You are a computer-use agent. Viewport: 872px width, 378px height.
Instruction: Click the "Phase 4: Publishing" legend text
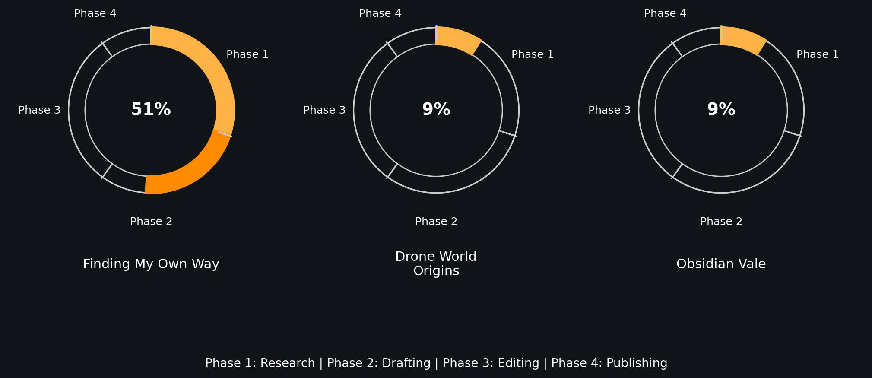point(609,363)
